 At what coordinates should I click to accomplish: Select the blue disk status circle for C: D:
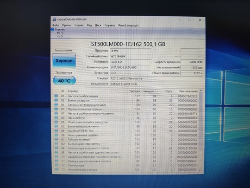click(x=52, y=30)
